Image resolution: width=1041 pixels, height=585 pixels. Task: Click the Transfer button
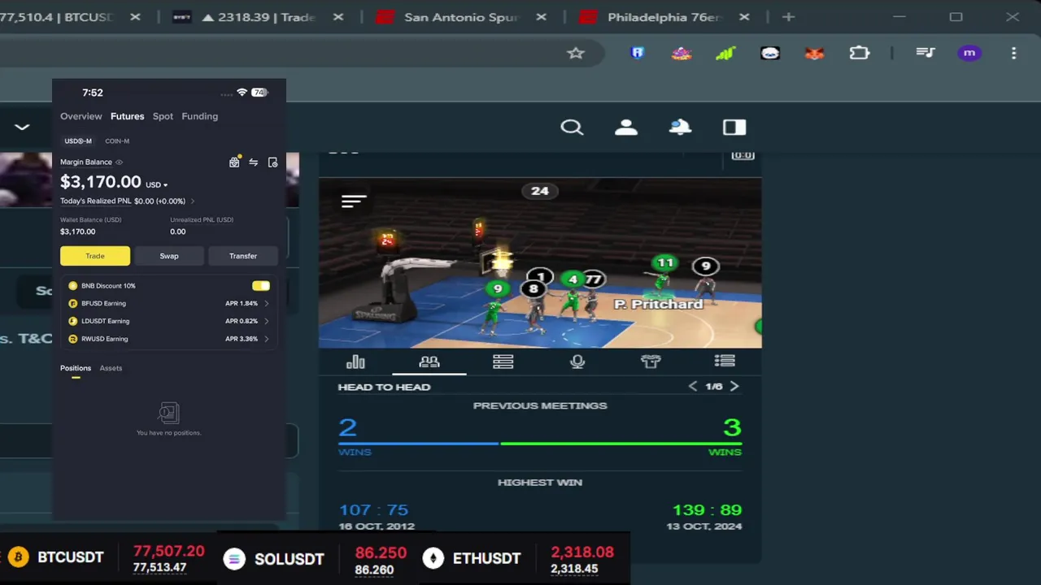coord(243,256)
